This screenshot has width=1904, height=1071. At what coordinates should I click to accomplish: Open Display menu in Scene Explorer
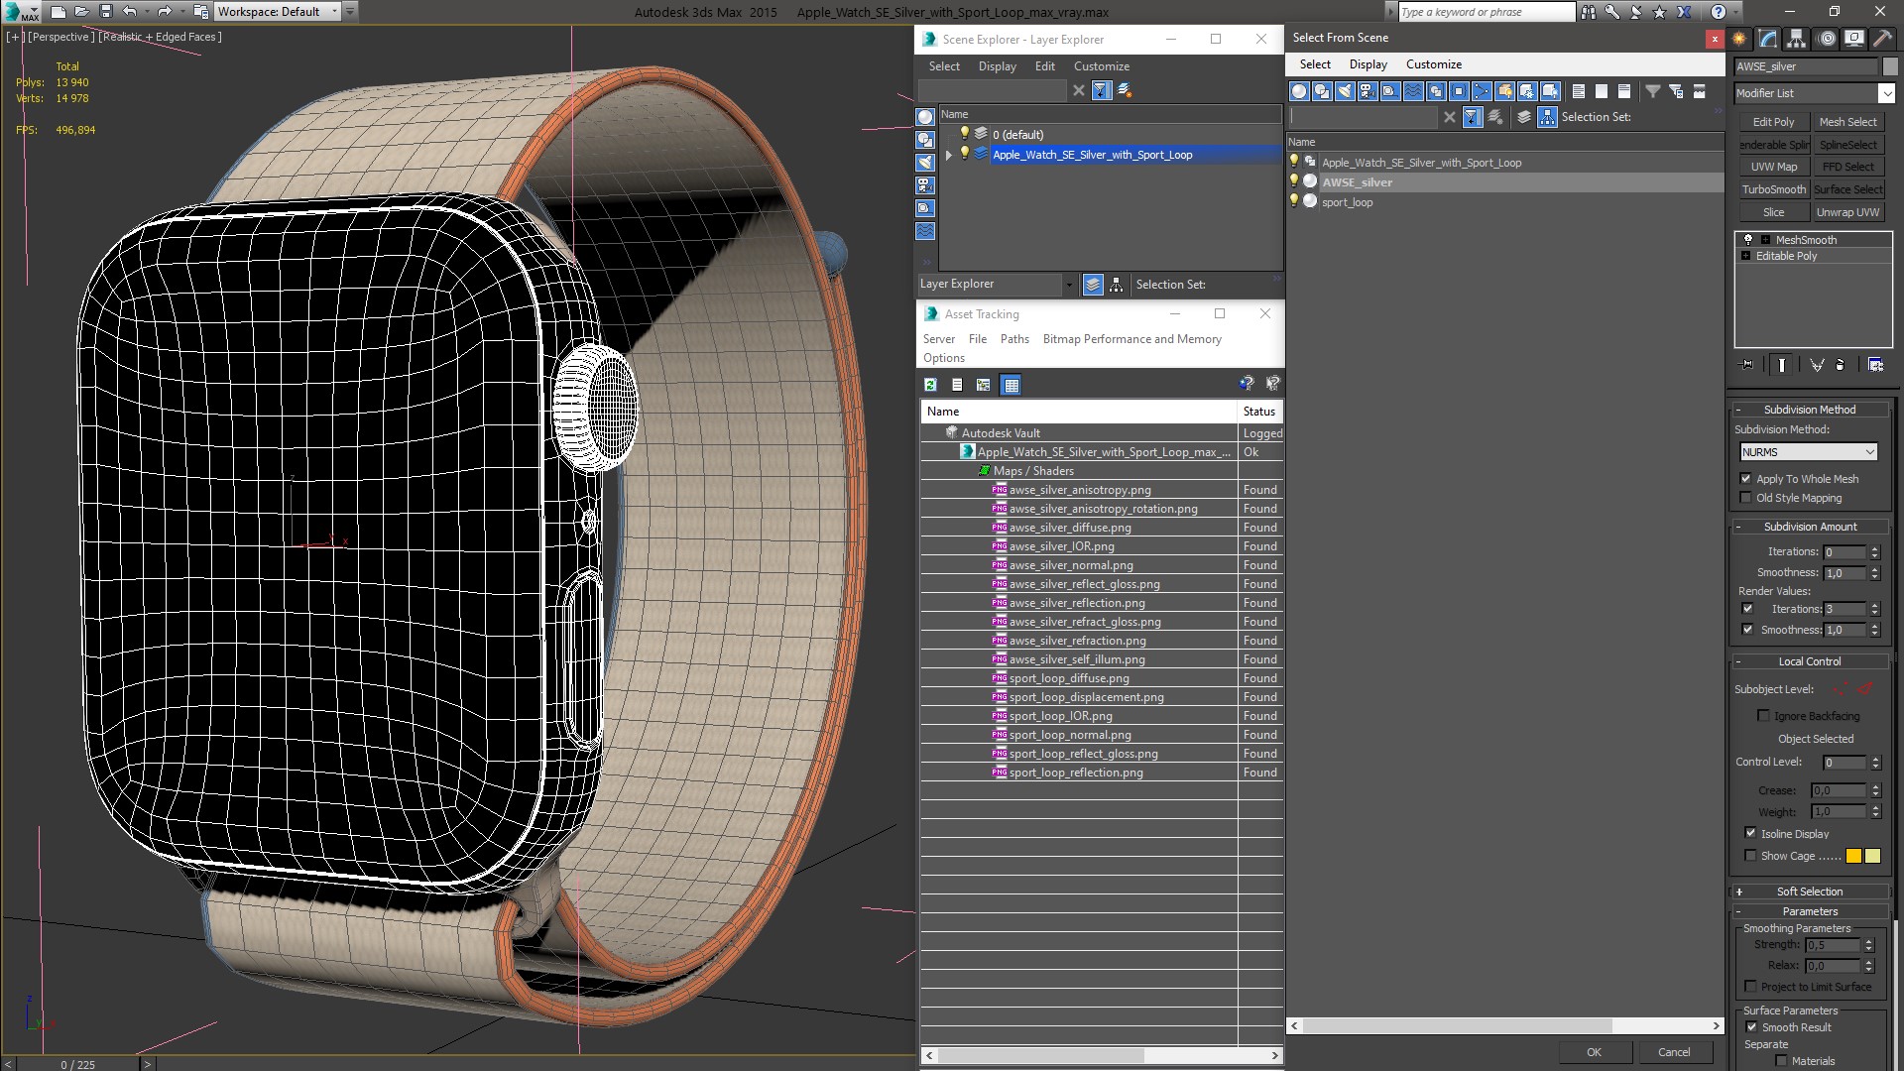pos(997,66)
